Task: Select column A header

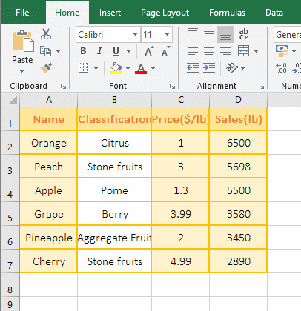Action: pyautogui.click(x=49, y=100)
